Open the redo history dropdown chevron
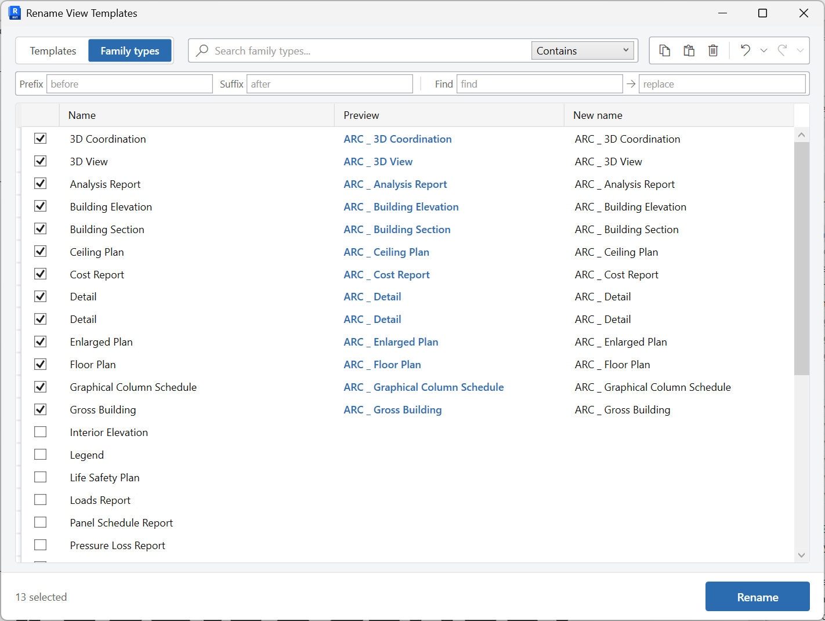This screenshot has width=825, height=621. point(801,50)
